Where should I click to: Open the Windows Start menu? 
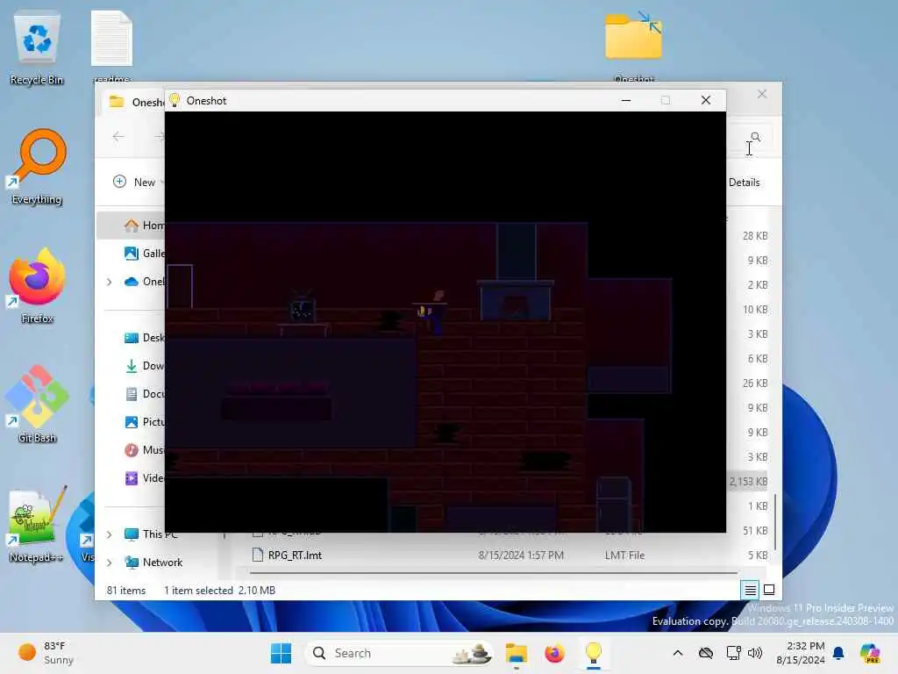coord(281,653)
